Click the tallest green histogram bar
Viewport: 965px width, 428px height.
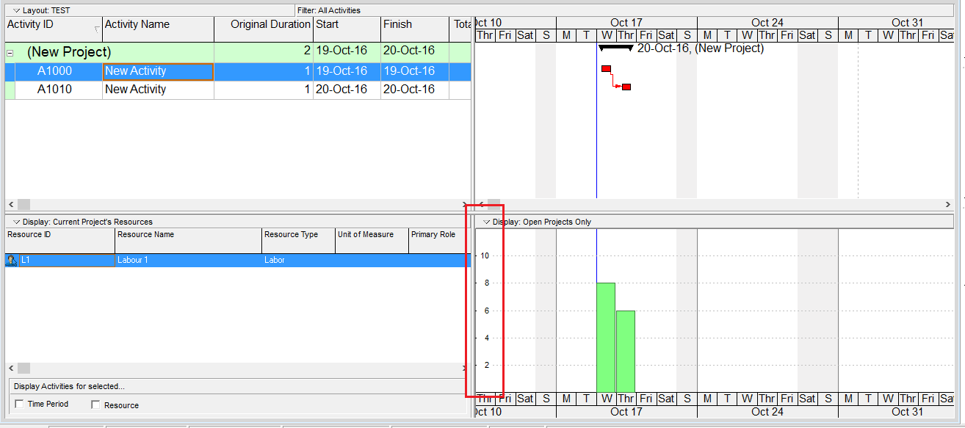tap(606, 337)
